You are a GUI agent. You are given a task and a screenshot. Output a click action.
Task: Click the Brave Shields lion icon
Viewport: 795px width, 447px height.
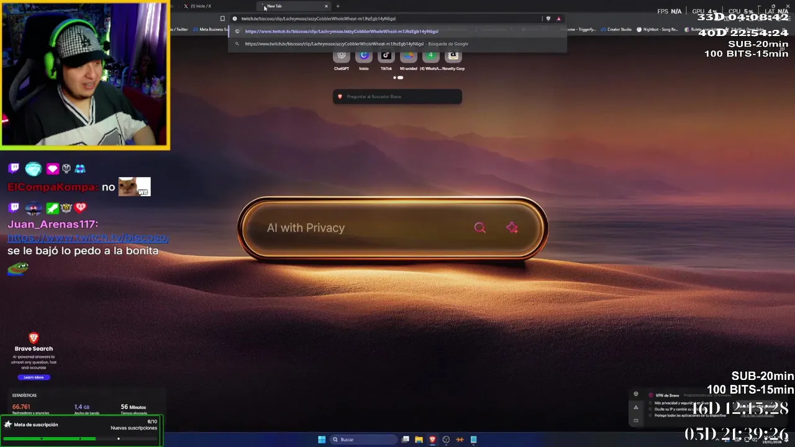click(x=548, y=19)
